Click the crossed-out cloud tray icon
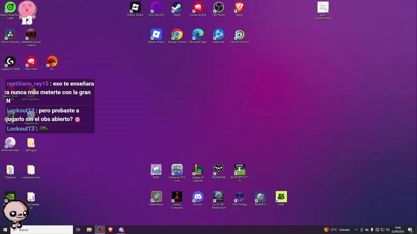 [x=367, y=230]
